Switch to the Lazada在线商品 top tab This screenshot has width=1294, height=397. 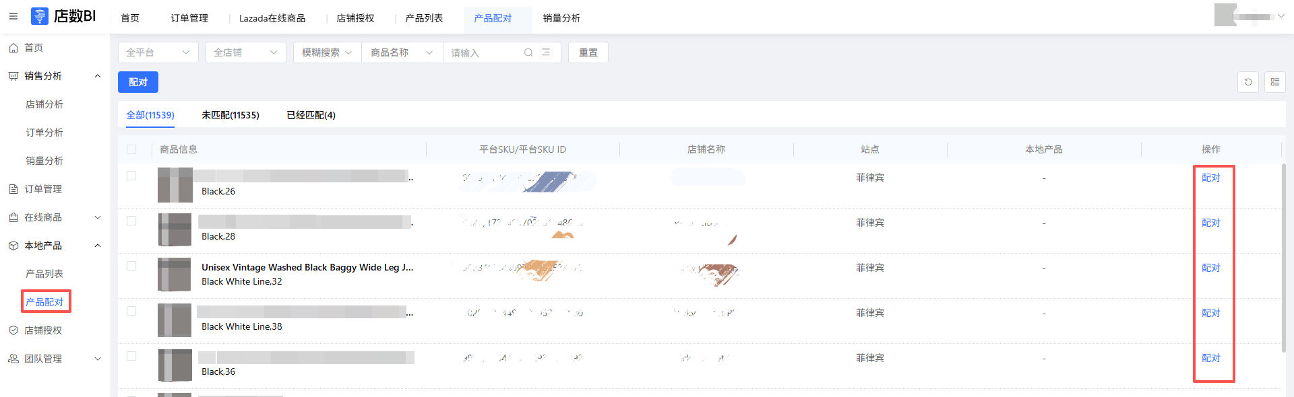click(x=272, y=18)
